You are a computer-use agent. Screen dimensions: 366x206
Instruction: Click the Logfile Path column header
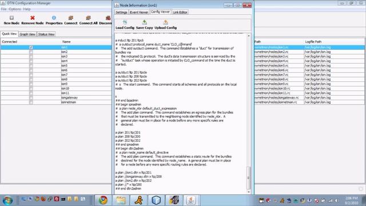(313, 42)
